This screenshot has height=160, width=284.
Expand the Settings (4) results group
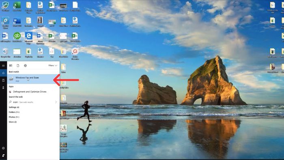click(14, 107)
